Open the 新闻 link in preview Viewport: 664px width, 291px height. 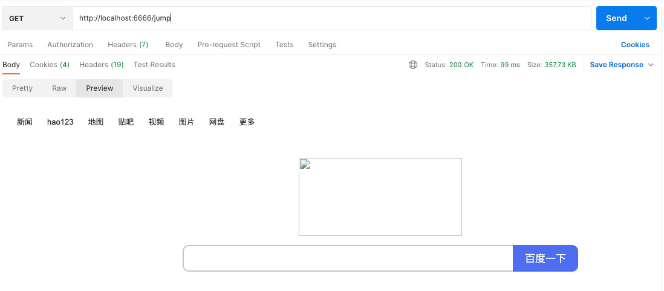pos(25,122)
